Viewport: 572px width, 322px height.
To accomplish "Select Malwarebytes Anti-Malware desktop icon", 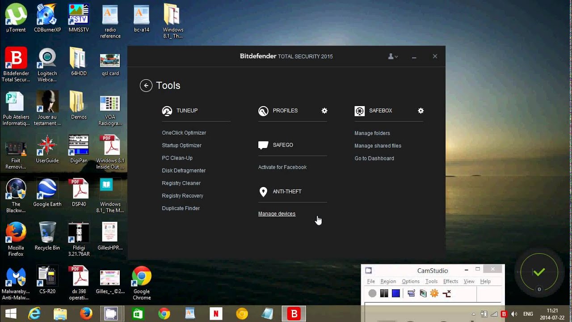I will click(x=16, y=283).
